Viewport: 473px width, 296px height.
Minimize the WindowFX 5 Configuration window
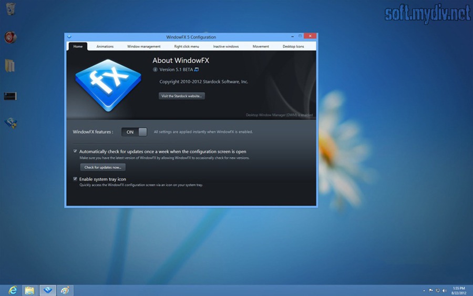[292, 36]
